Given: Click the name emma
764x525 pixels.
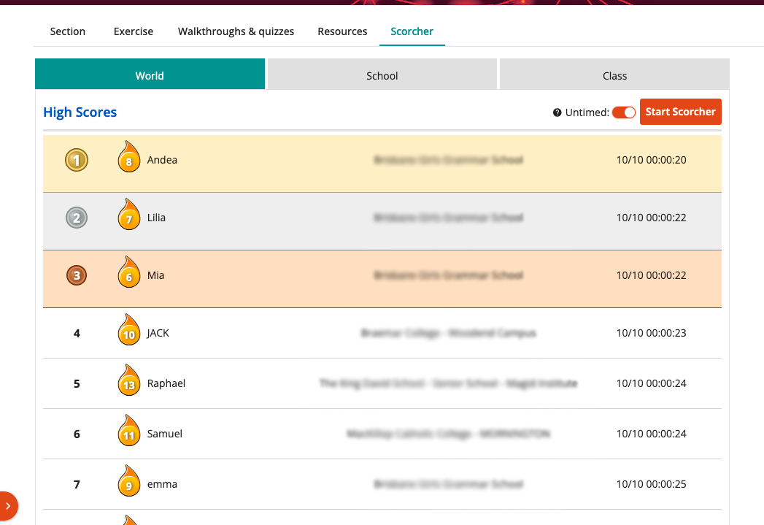Looking at the screenshot, I should coord(162,485).
